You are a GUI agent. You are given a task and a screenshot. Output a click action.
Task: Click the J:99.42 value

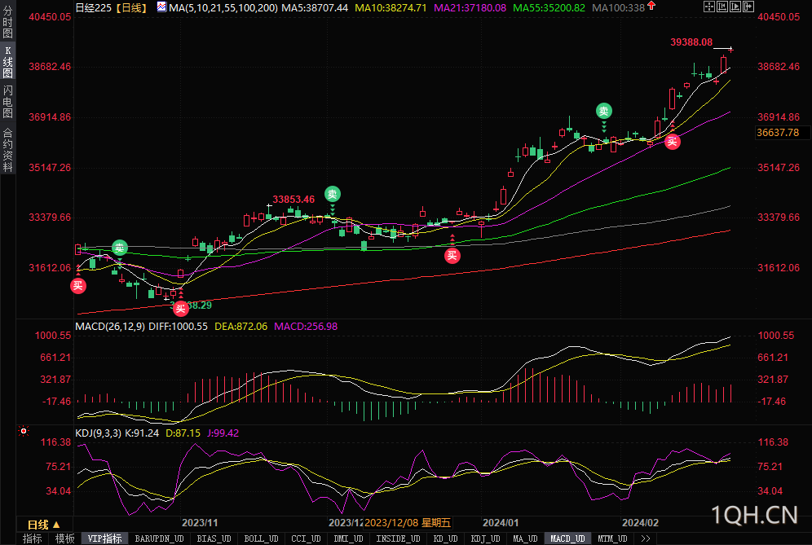[x=223, y=433]
